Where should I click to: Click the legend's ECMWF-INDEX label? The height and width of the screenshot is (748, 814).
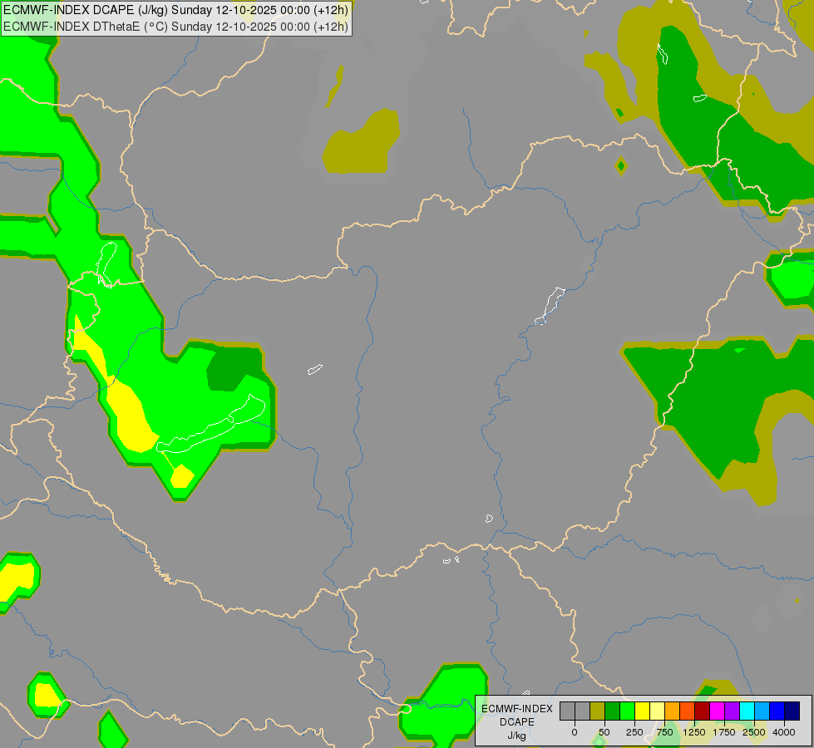[517, 709]
